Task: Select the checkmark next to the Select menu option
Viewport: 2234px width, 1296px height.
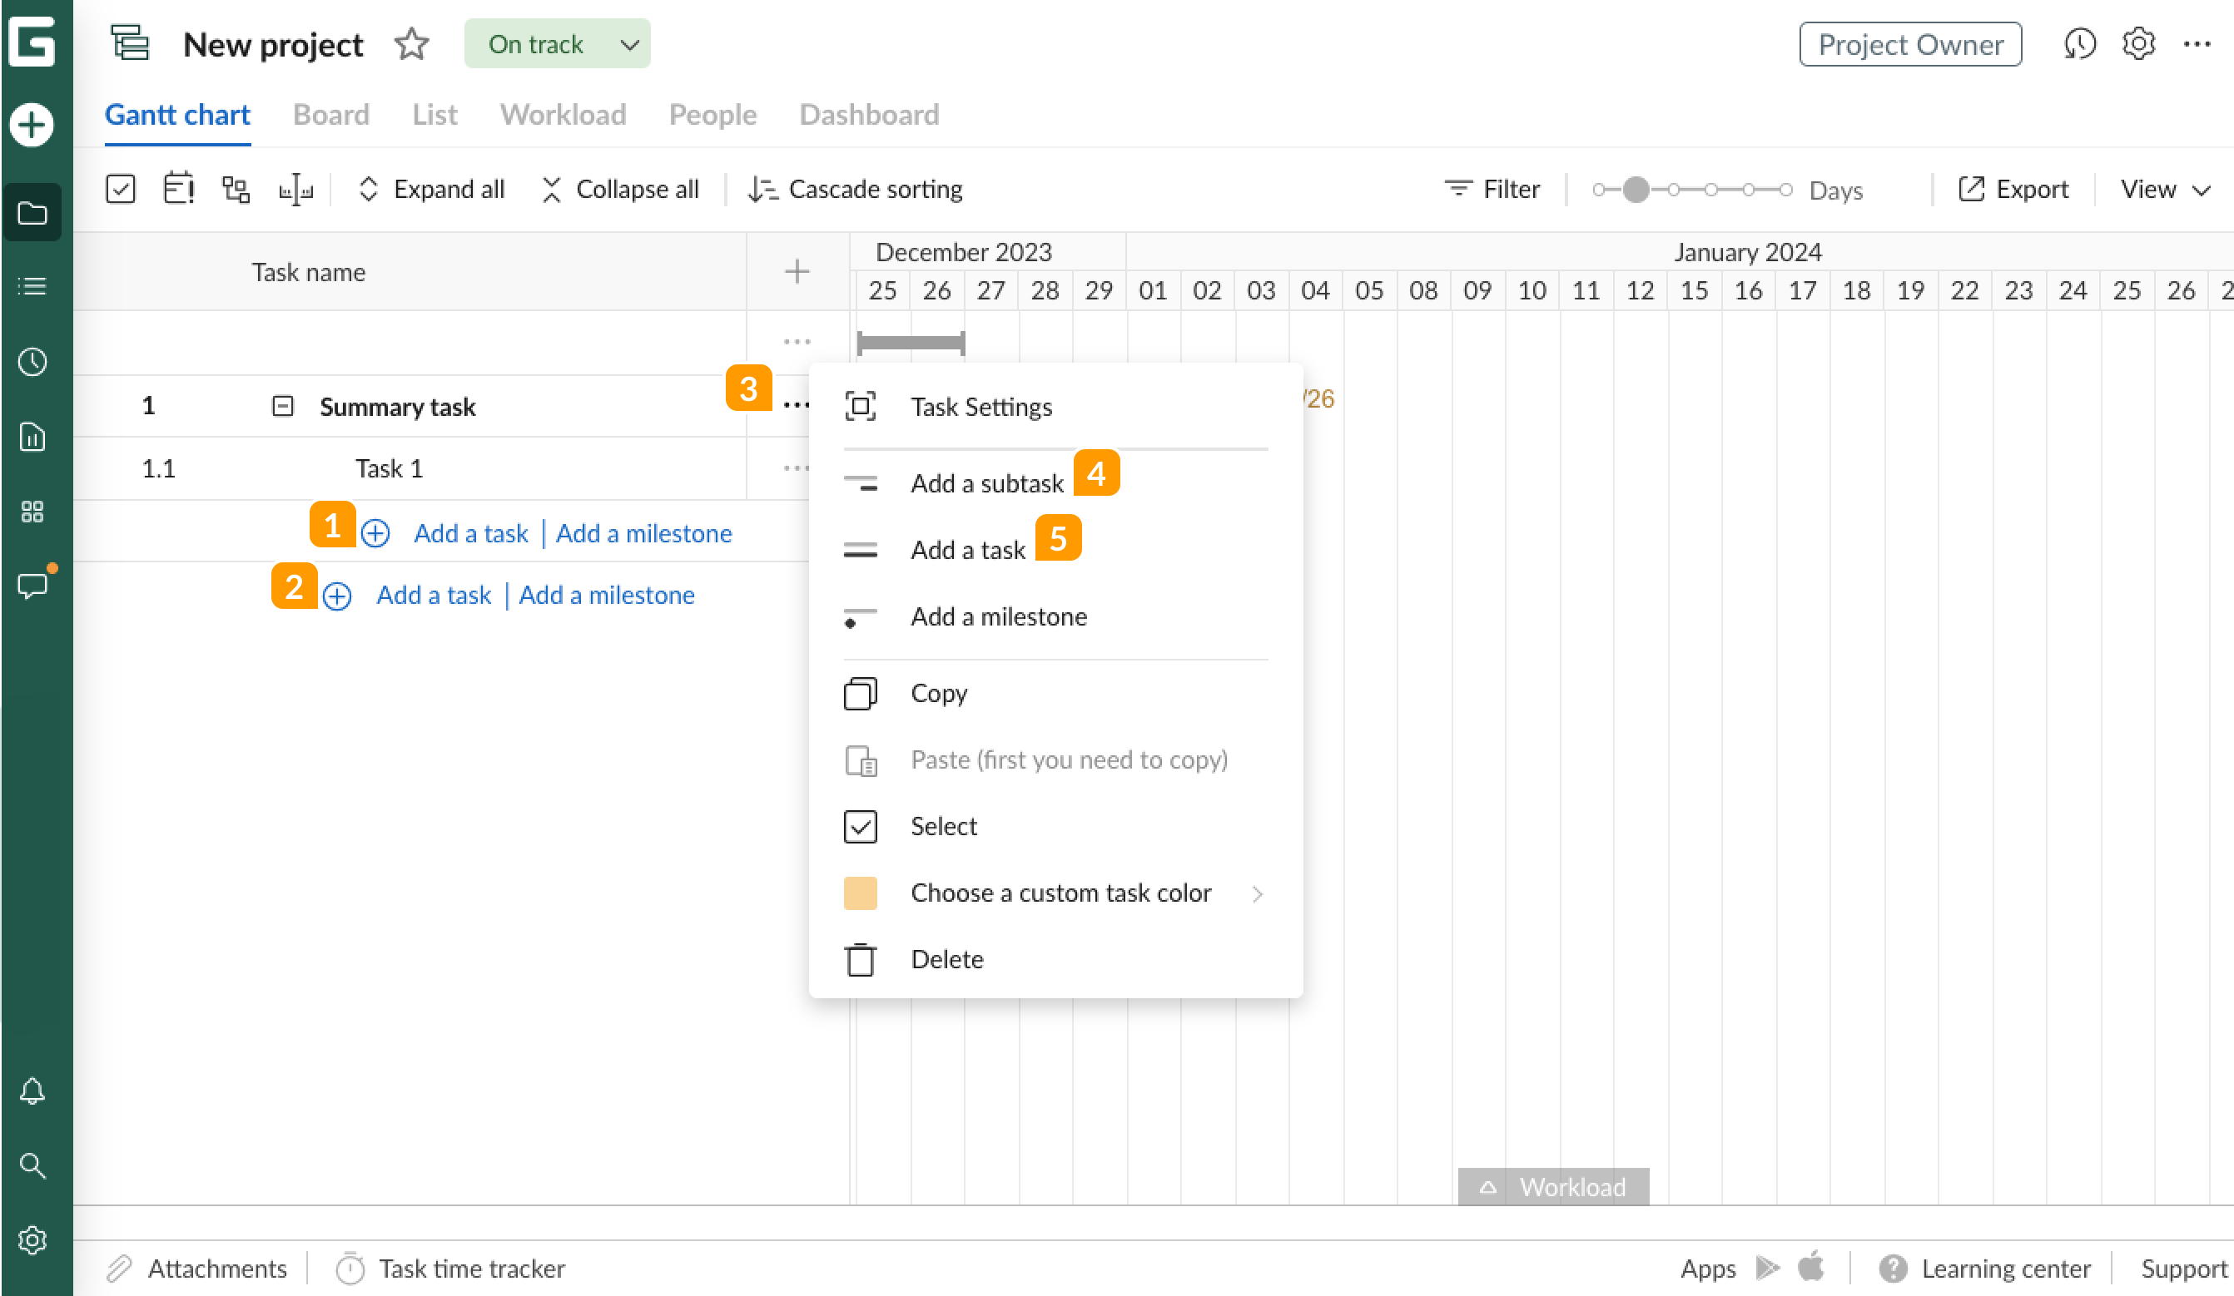Action: (859, 826)
